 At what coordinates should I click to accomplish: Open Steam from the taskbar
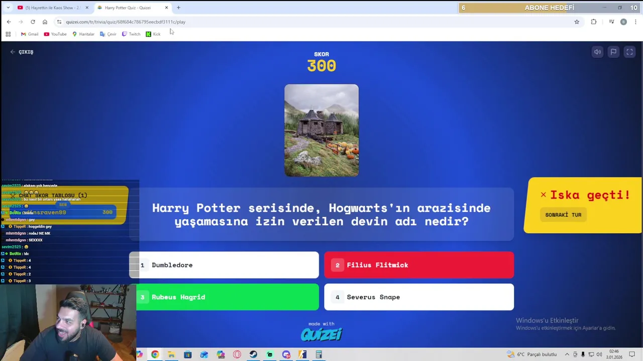253,354
